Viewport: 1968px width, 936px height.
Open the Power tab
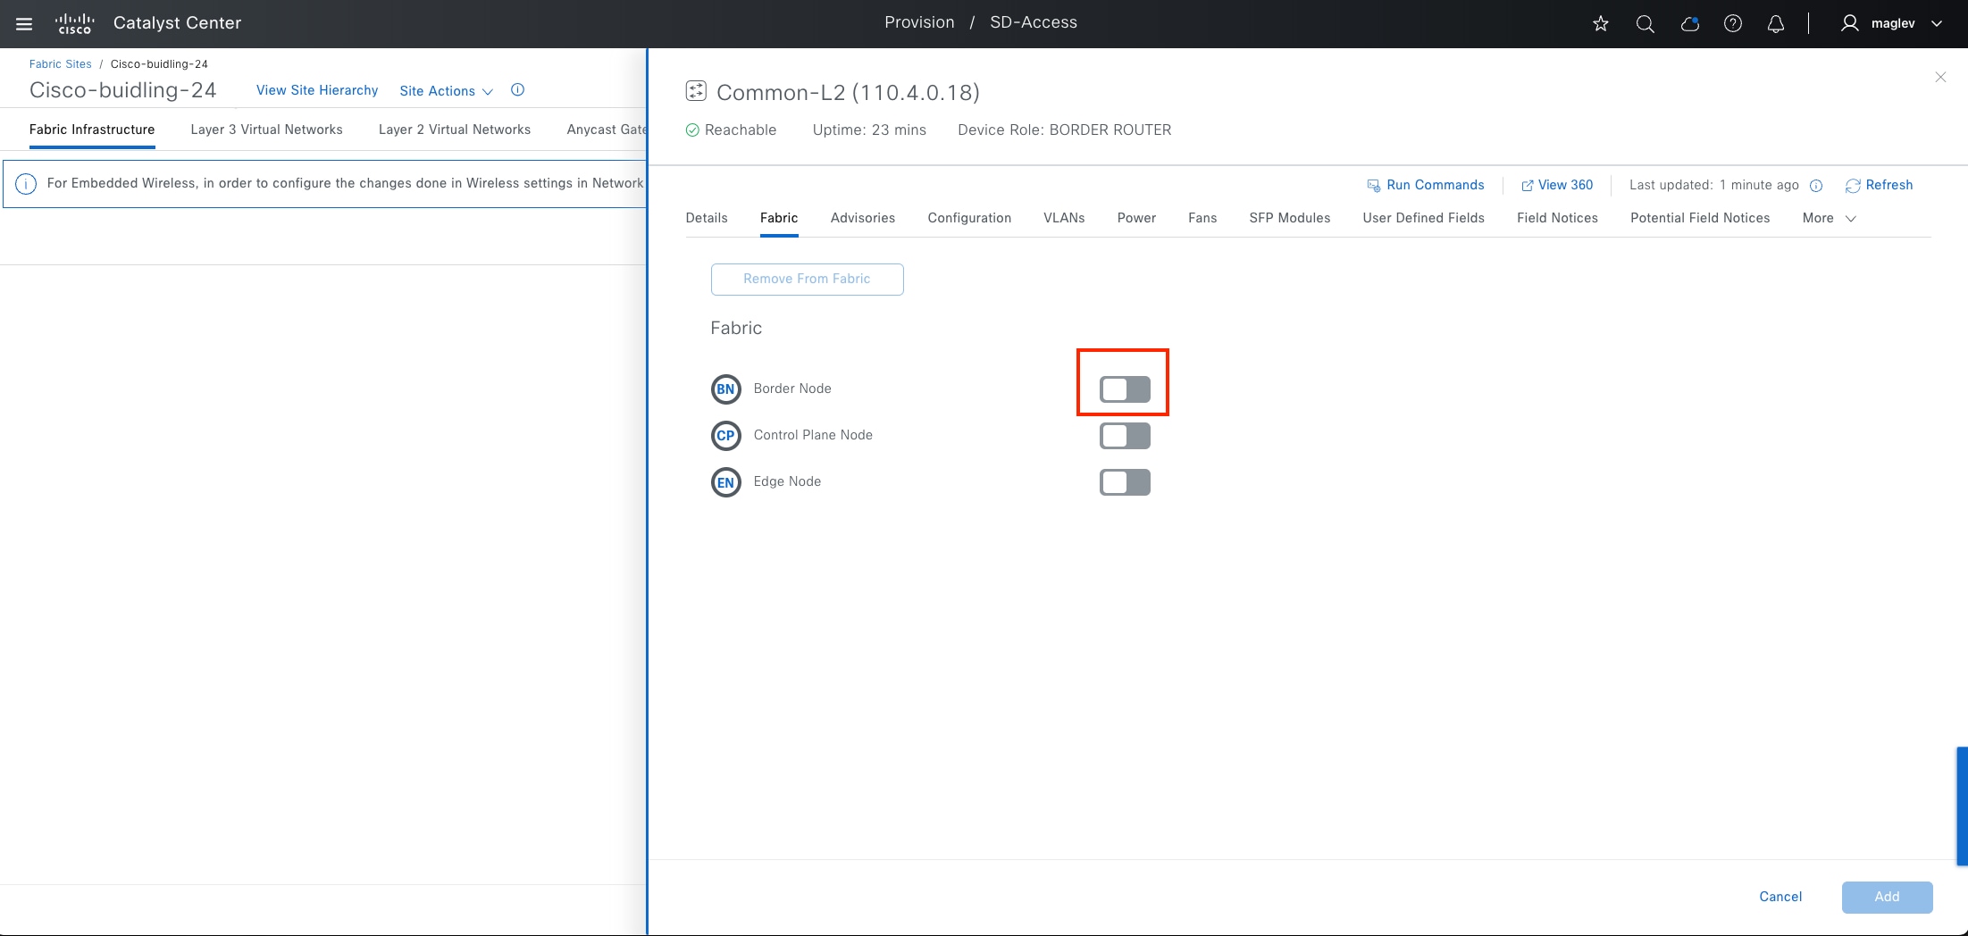coord(1136,218)
